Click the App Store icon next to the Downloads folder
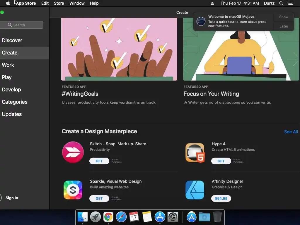 192,217
